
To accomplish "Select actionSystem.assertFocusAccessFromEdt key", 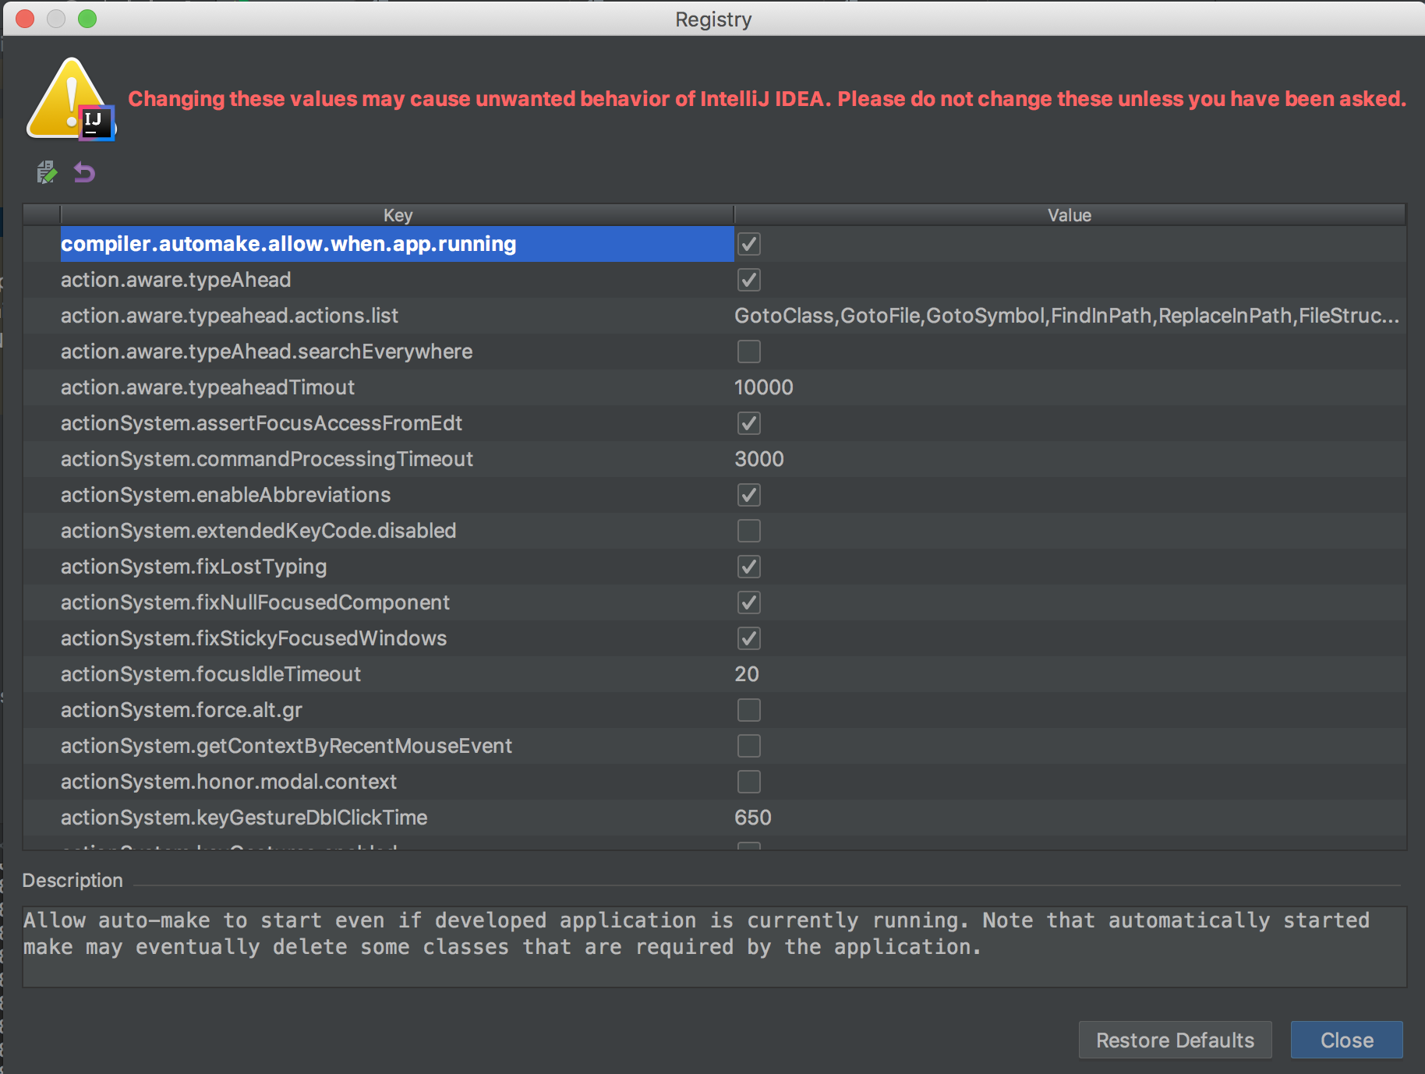I will pyautogui.click(x=261, y=423).
